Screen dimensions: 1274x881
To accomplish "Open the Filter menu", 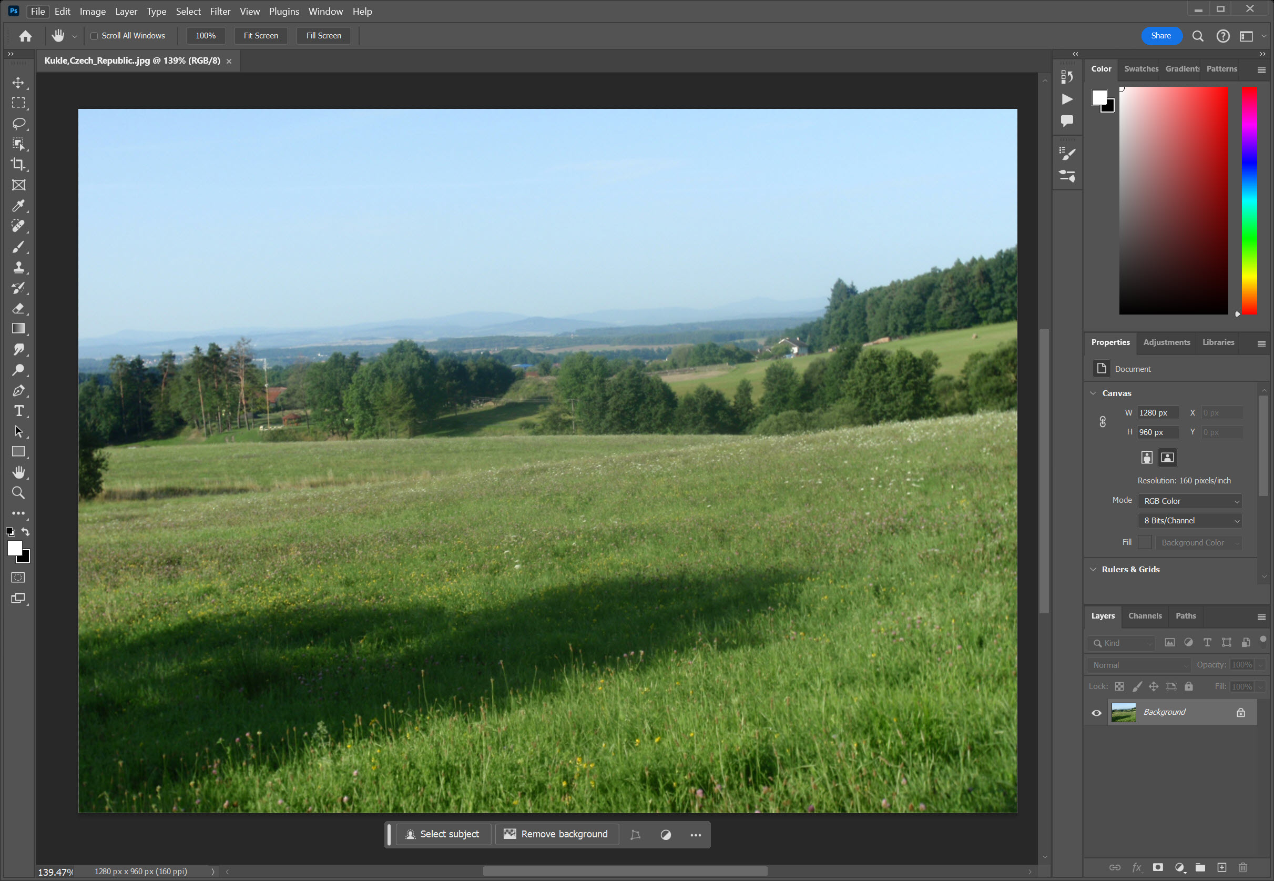I will point(220,12).
